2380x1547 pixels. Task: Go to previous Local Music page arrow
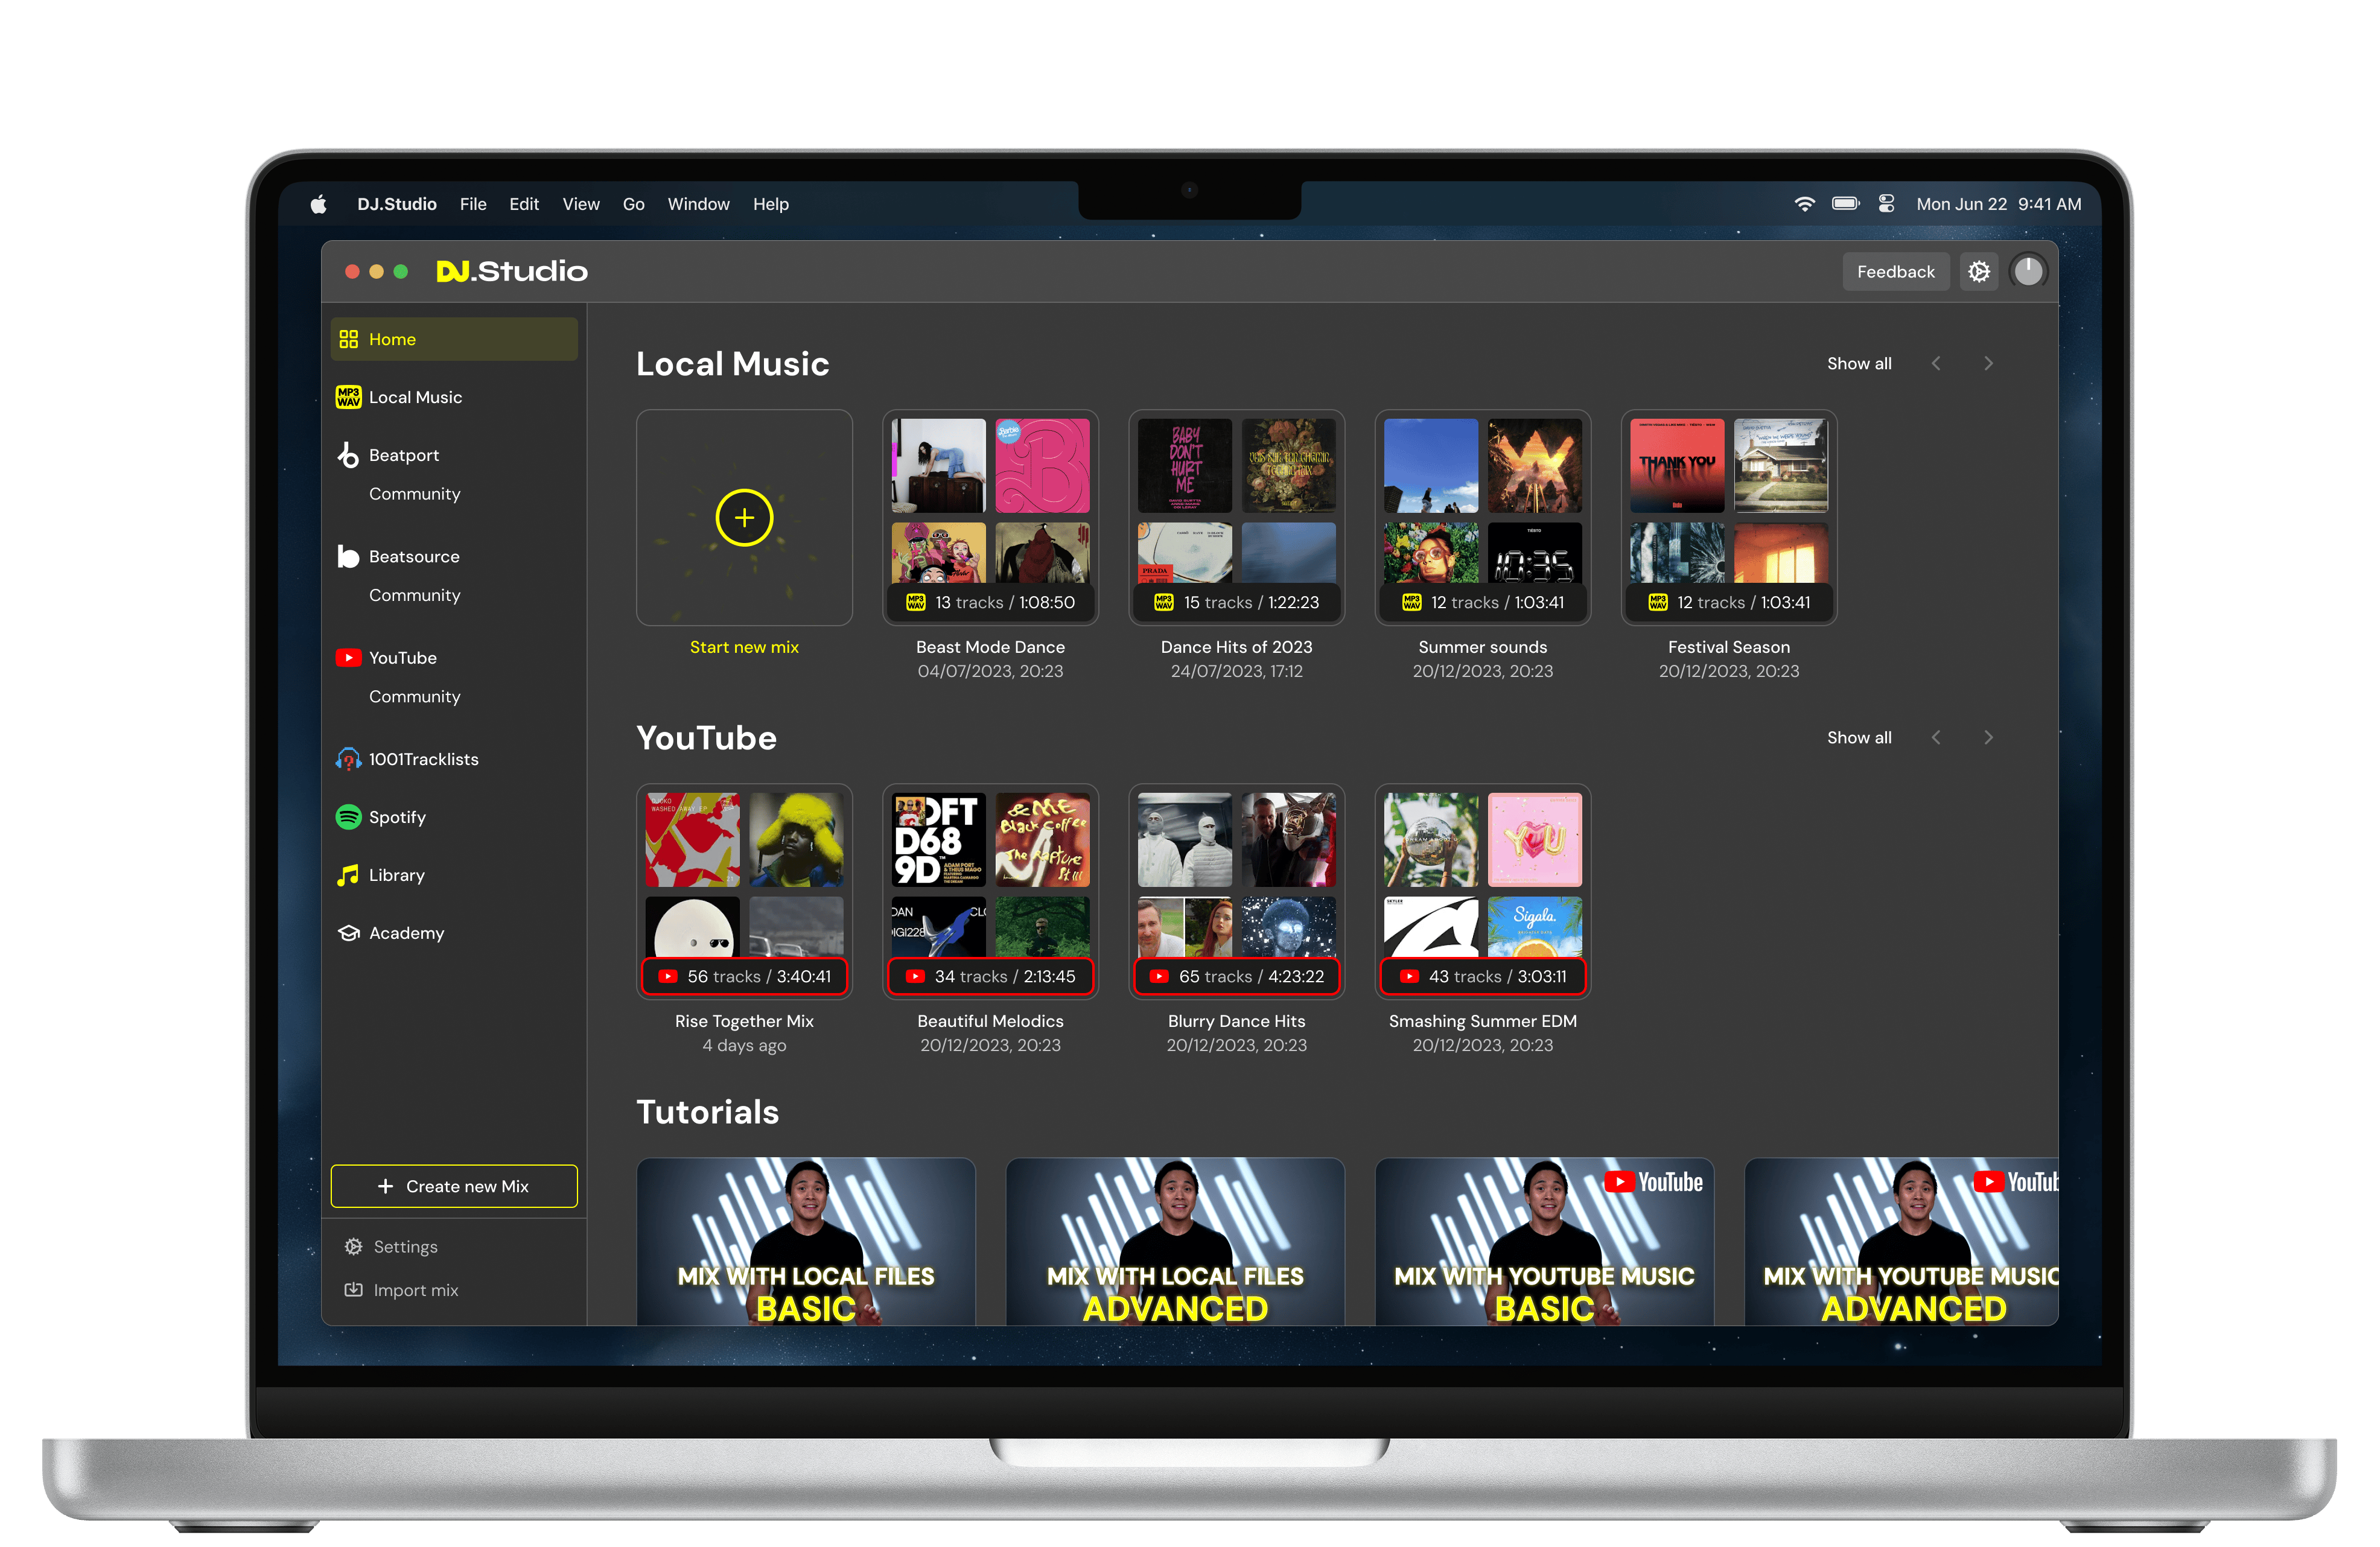tap(1936, 364)
